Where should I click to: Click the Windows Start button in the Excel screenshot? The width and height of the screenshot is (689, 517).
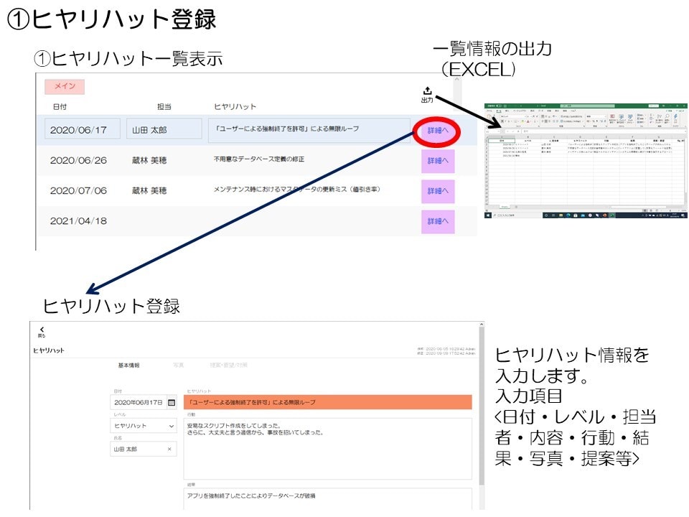pos(488,215)
